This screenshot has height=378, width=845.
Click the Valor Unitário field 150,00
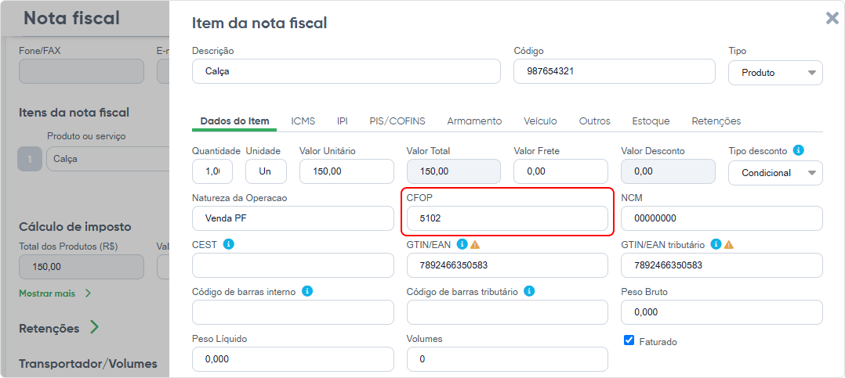346,171
